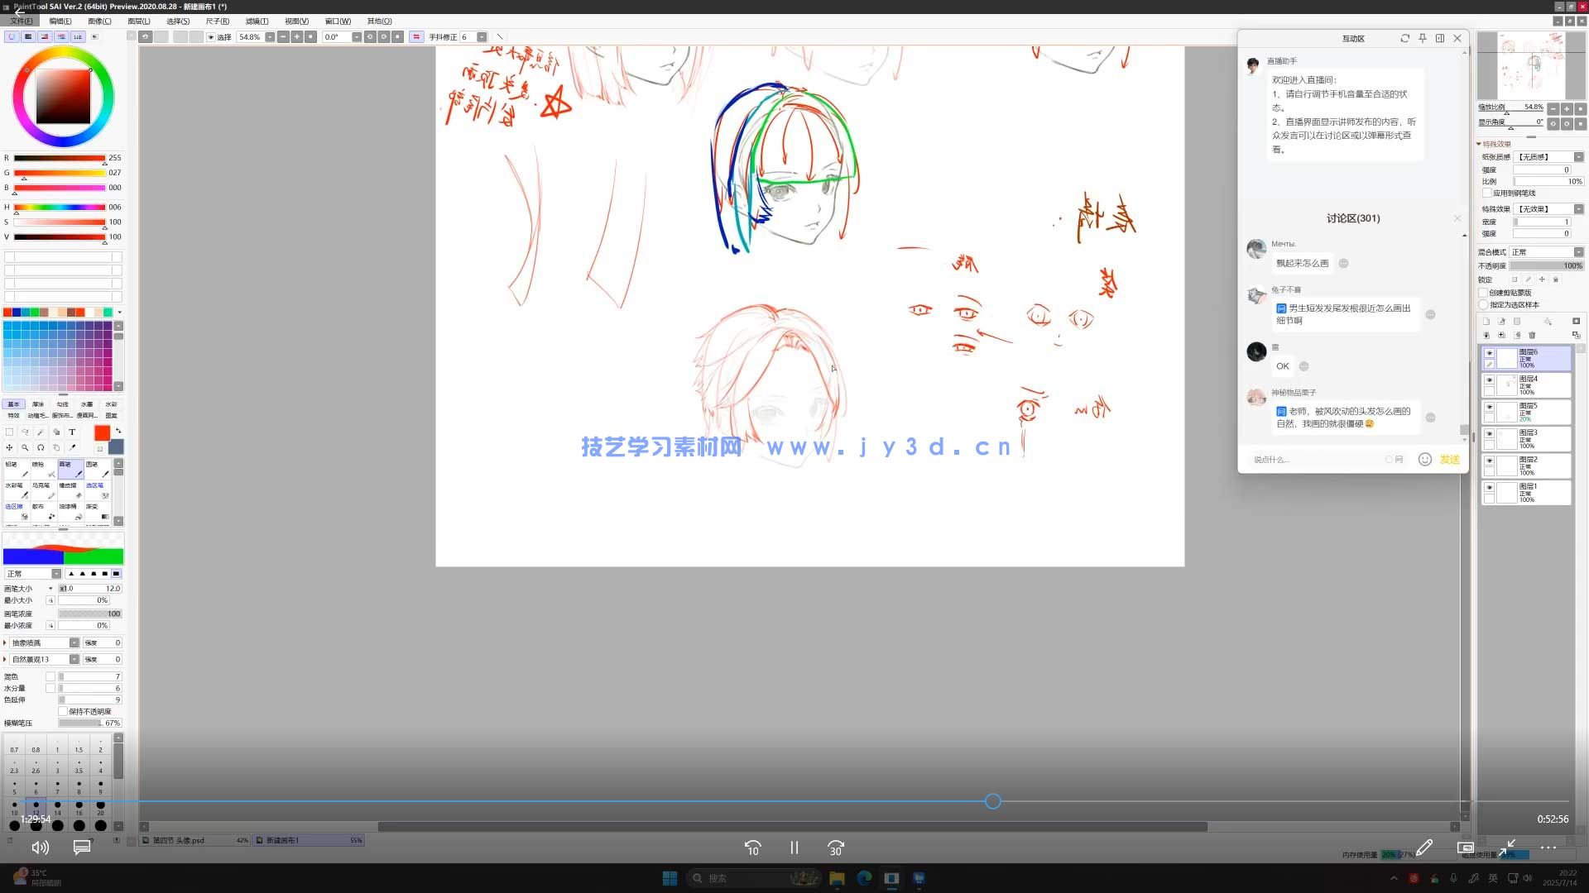Click the 发送 send button in chat

(x=1449, y=460)
